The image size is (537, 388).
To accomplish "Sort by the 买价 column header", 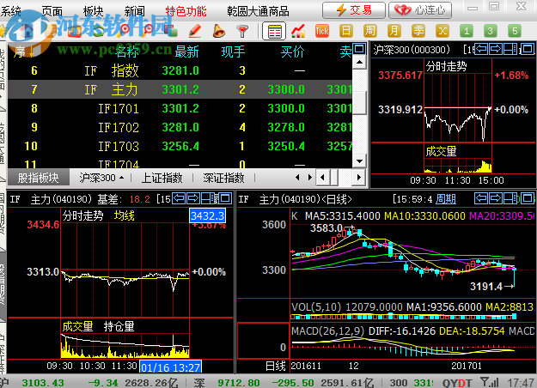I will pos(292,52).
